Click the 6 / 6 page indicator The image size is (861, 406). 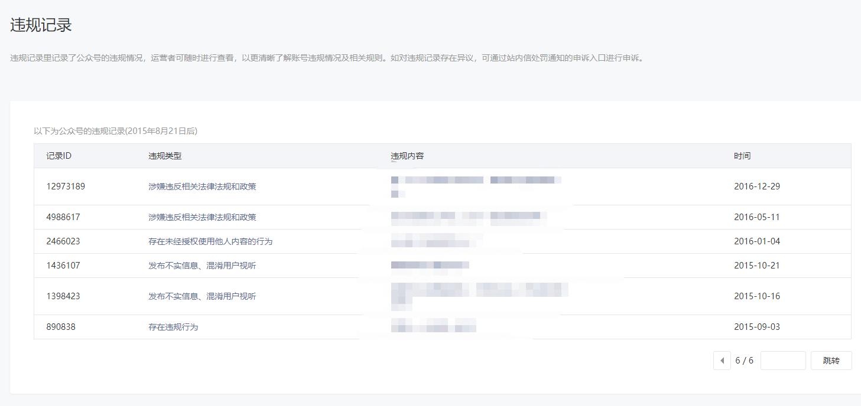pyautogui.click(x=744, y=361)
